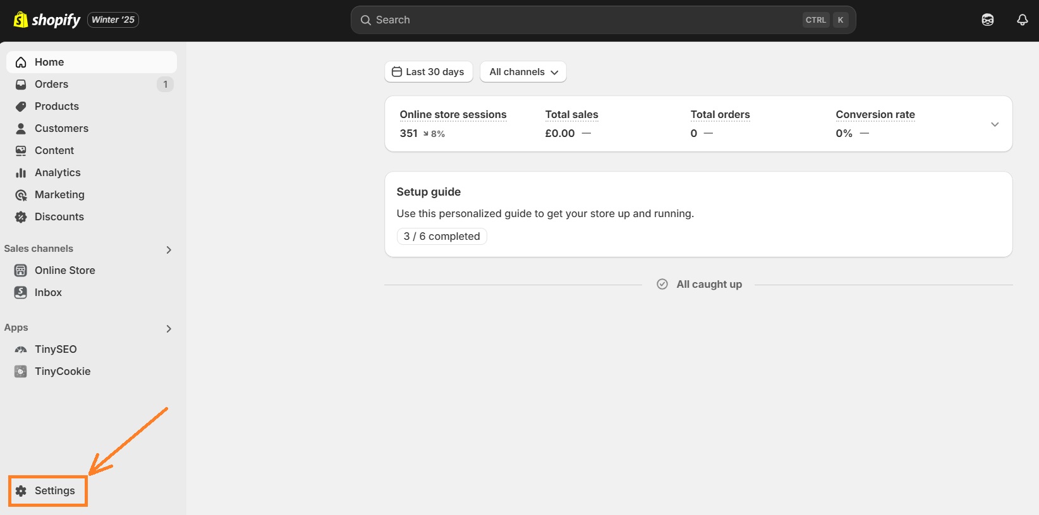Open Orders from the sidebar icon
The height and width of the screenshot is (515, 1039).
point(21,84)
